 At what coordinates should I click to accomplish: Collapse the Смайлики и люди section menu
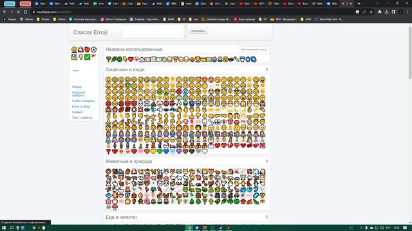click(x=267, y=69)
